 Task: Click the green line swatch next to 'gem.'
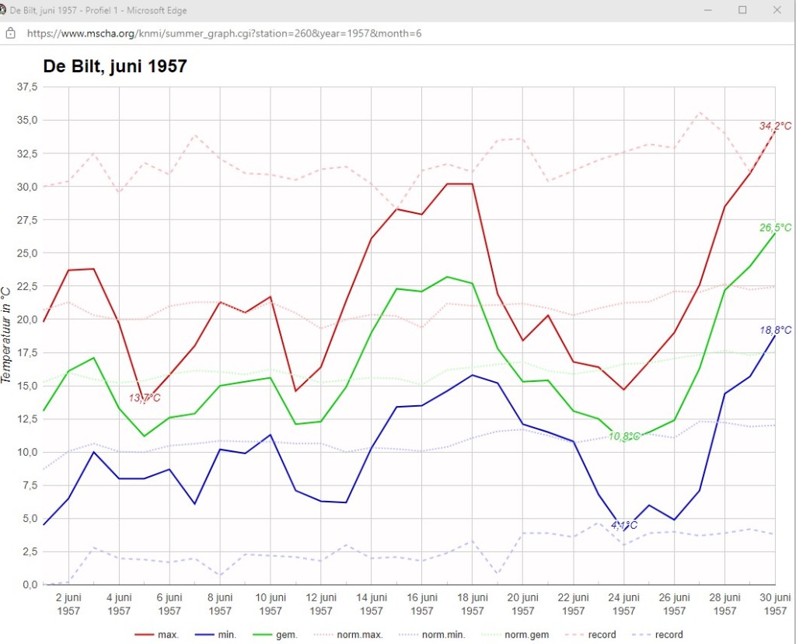[x=262, y=635]
